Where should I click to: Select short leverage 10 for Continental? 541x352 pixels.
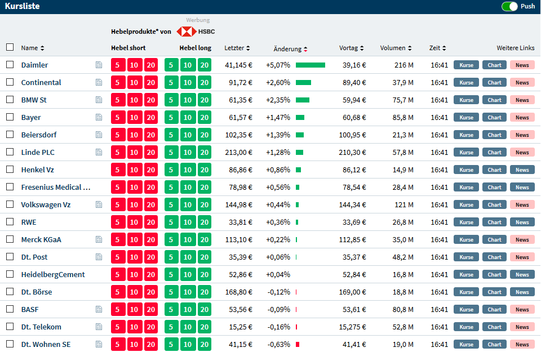(x=134, y=82)
